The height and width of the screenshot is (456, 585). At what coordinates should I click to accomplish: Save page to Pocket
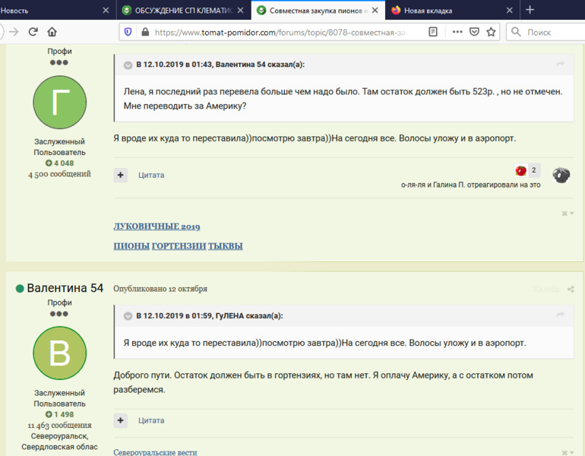474,32
